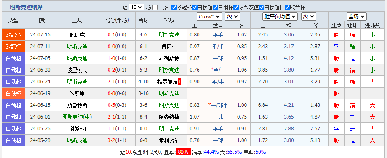Click the 平/半 handicap in 24-07-11 row
This screenshot has height=158, width=387.
218,47
